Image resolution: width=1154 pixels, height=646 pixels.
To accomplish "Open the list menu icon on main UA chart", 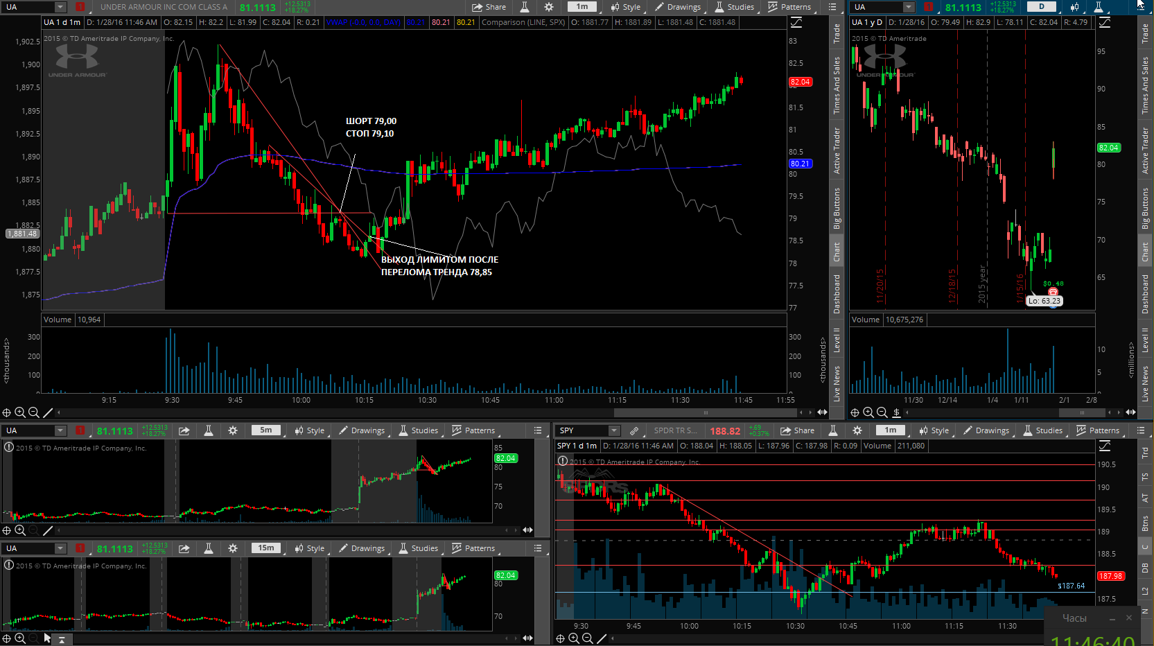I will point(832,7).
